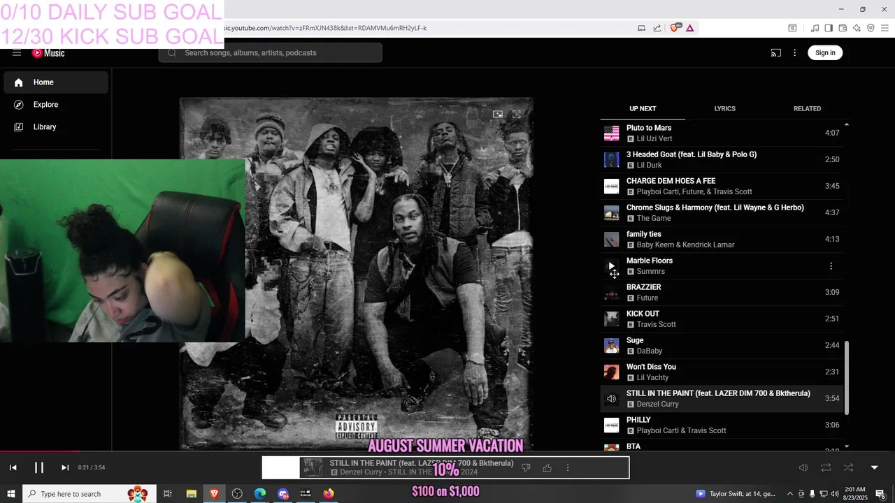The width and height of the screenshot is (895, 503).
Task: Like the current song
Action: (547, 467)
